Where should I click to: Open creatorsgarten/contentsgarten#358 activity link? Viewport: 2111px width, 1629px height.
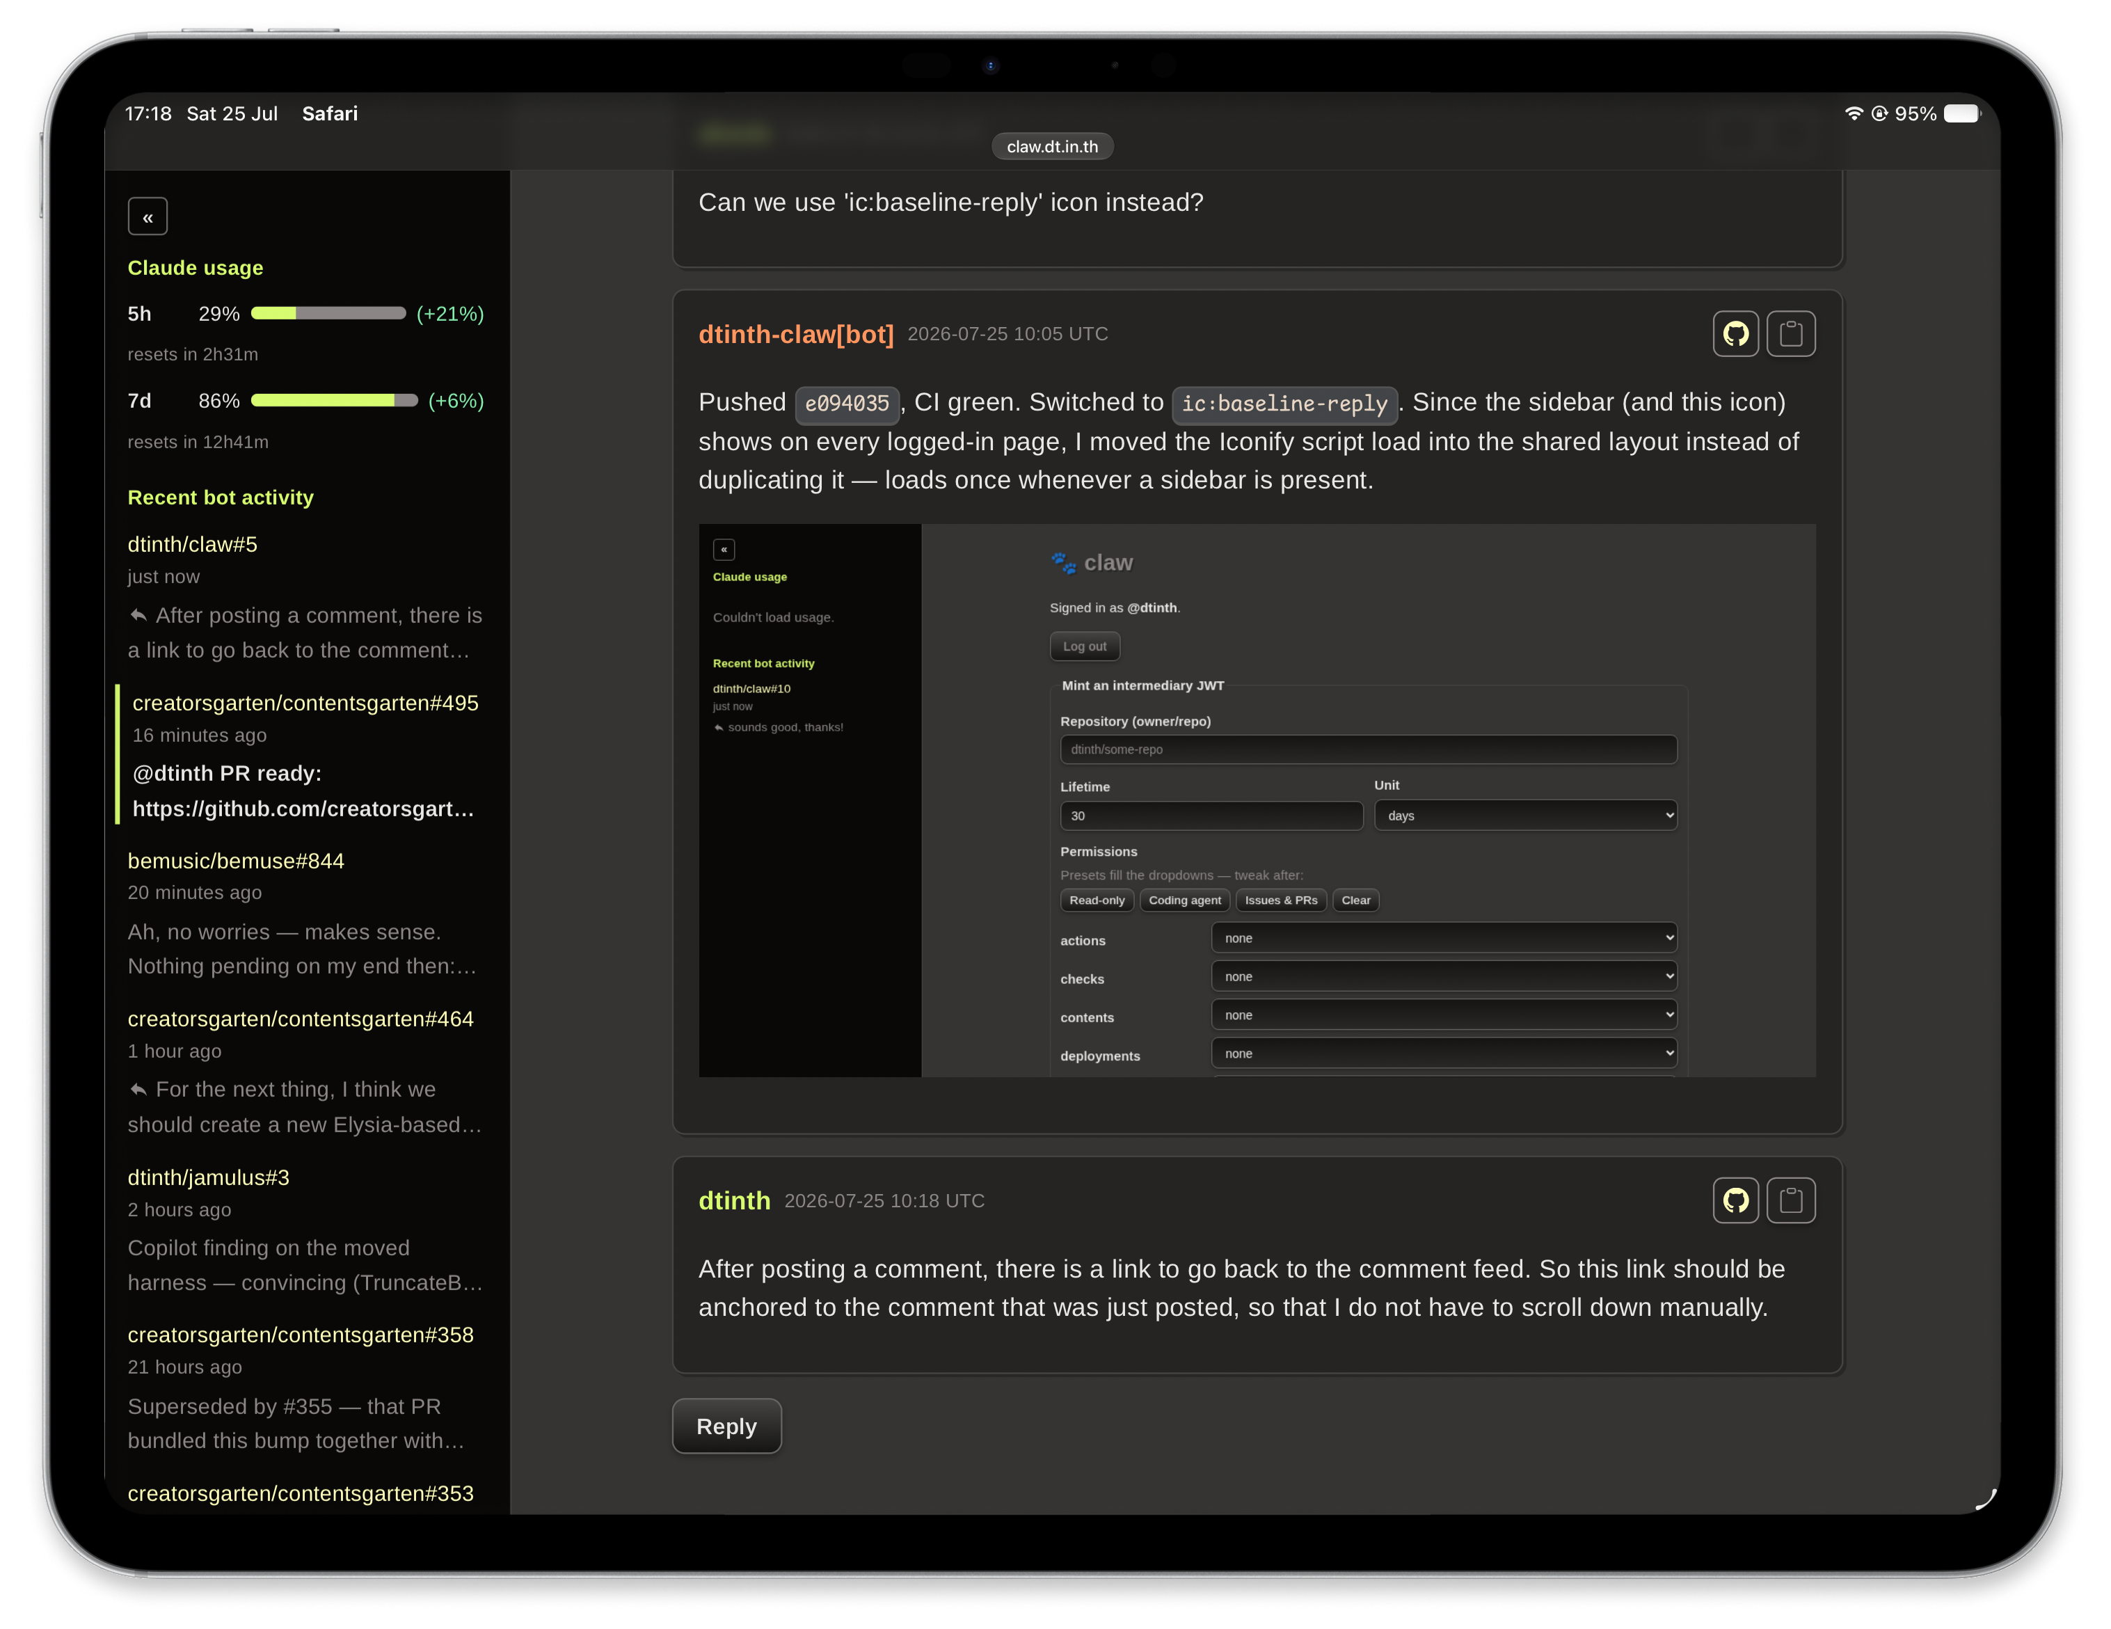click(301, 1335)
